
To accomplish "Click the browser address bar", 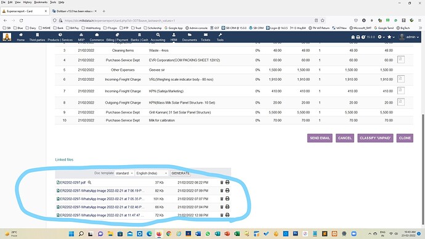I will coord(187,20).
